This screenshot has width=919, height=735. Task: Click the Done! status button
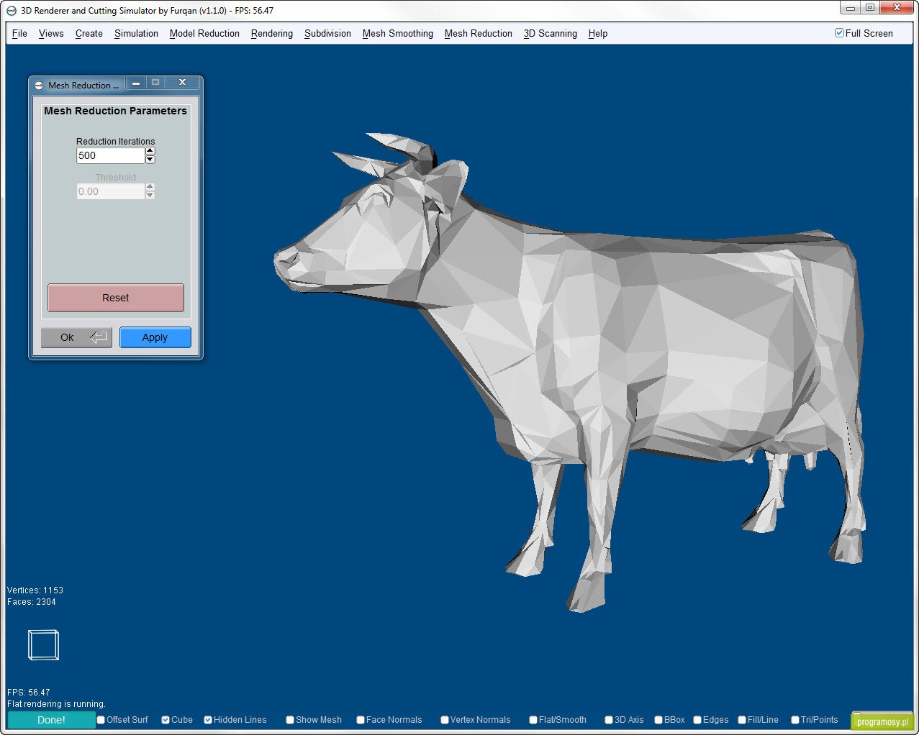51,720
